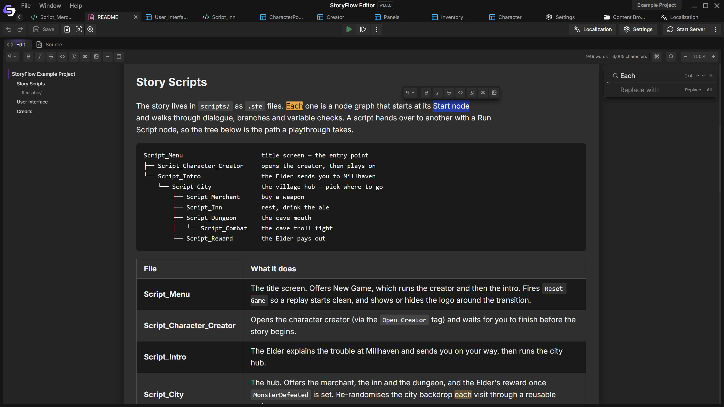
Task: Go to the previous search match
Action: pos(698,76)
